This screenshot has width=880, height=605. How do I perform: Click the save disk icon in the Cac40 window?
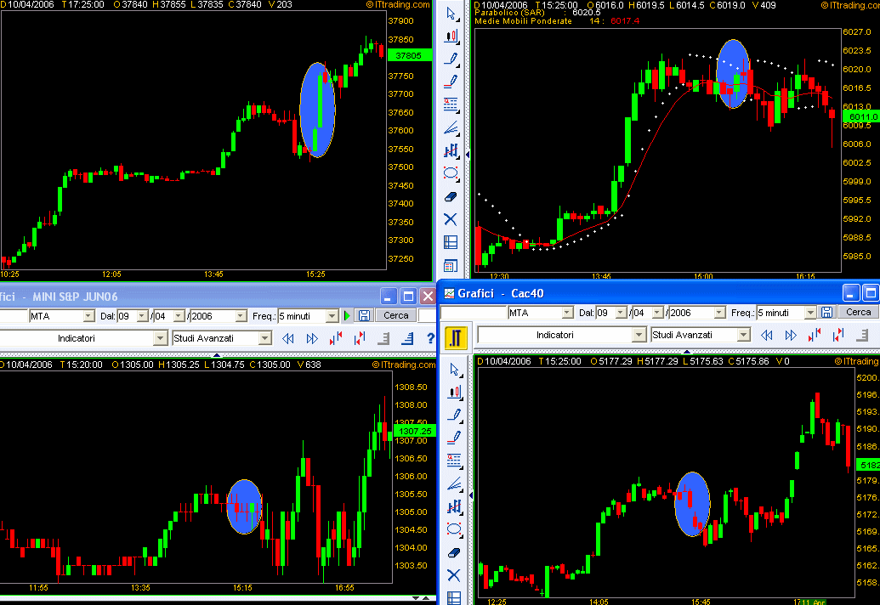(x=826, y=313)
